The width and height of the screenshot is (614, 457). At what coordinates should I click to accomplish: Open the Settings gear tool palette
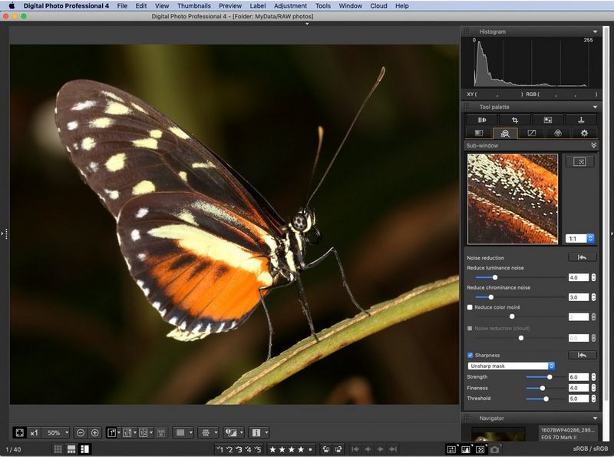(x=584, y=132)
